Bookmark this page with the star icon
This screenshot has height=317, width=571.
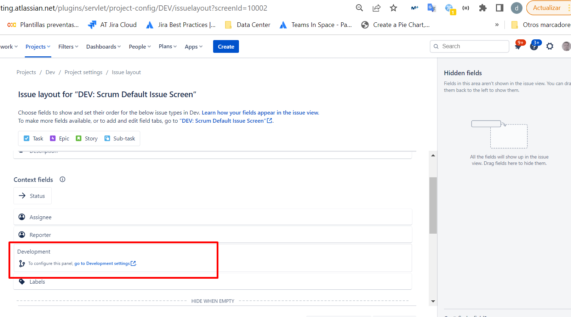coord(393,8)
